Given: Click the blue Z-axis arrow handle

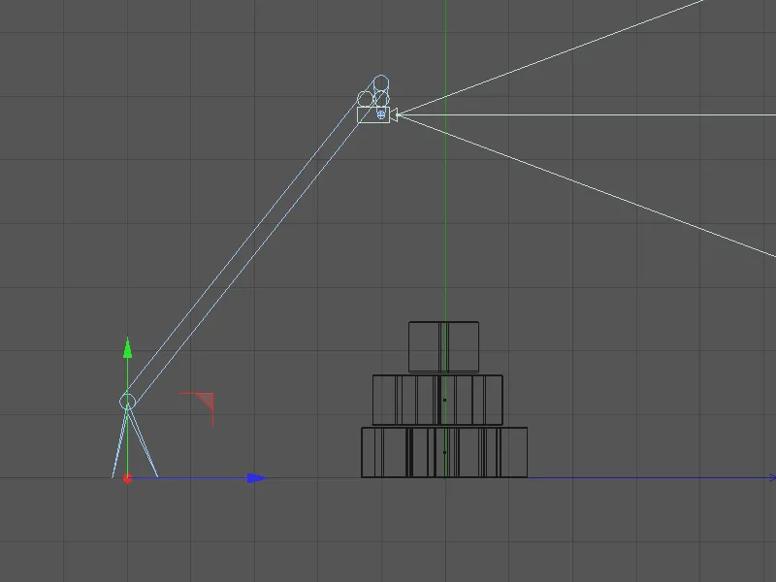Looking at the screenshot, I should [257, 478].
